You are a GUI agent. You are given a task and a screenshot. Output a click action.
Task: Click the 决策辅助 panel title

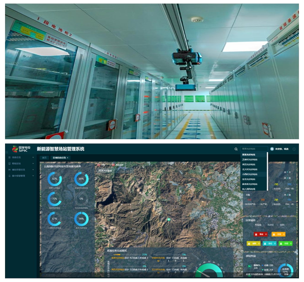[250, 220]
